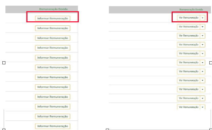Open the fifth Ver Remuneração button from top
This screenshot has height=130, width=212.
189,53
